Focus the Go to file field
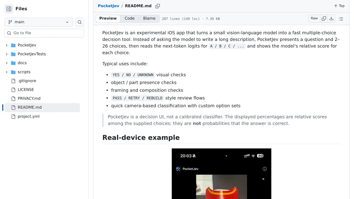 point(44,33)
